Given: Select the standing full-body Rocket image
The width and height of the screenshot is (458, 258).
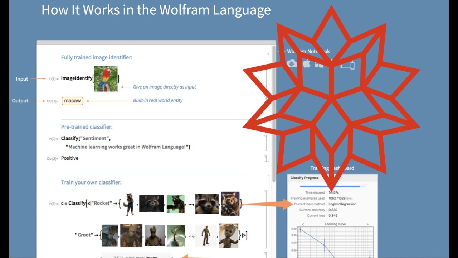Looking at the screenshot, I should 129,204.
